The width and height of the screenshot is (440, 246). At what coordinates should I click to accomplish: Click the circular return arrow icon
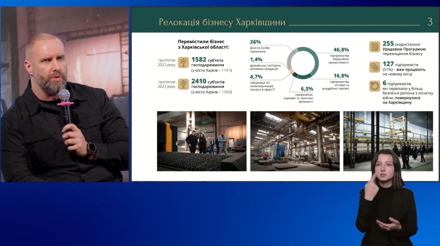[x=374, y=86]
